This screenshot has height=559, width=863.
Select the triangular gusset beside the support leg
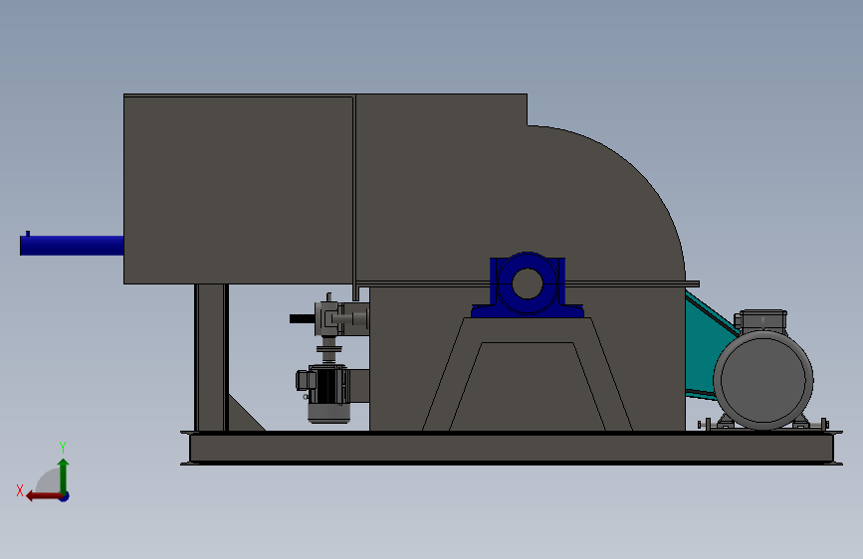242,417
